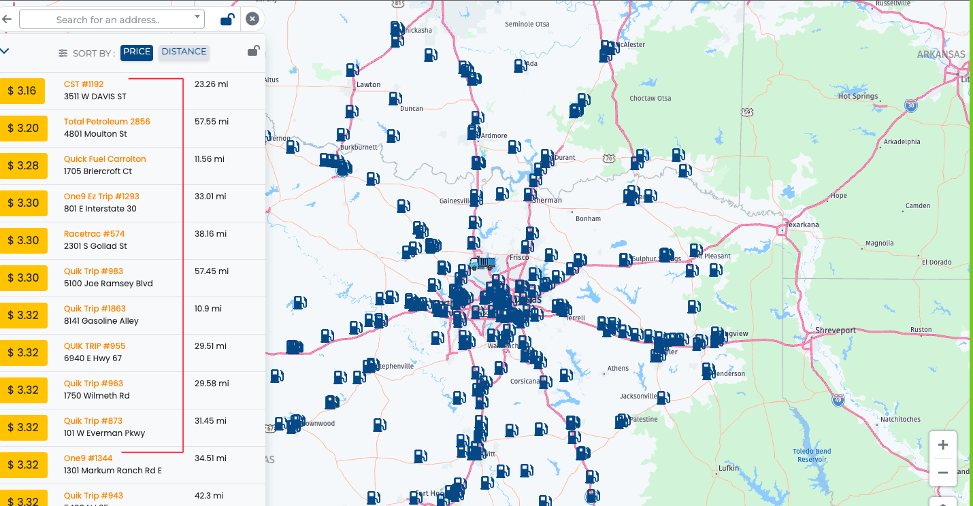Viewport: 973px width, 506px height.
Task: Open QUIK TRIP #955 listing
Action: [x=95, y=346]
